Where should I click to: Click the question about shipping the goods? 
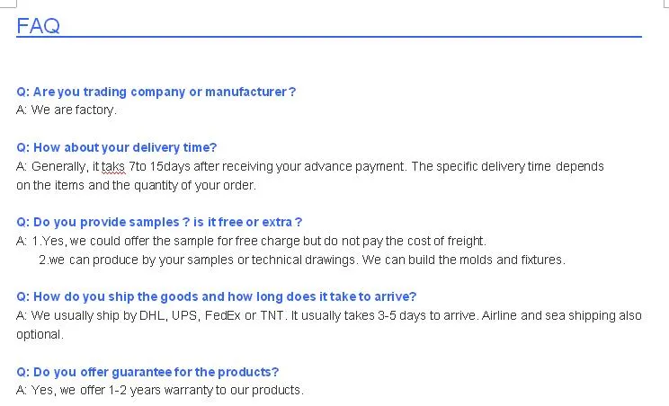pos(217,296)
